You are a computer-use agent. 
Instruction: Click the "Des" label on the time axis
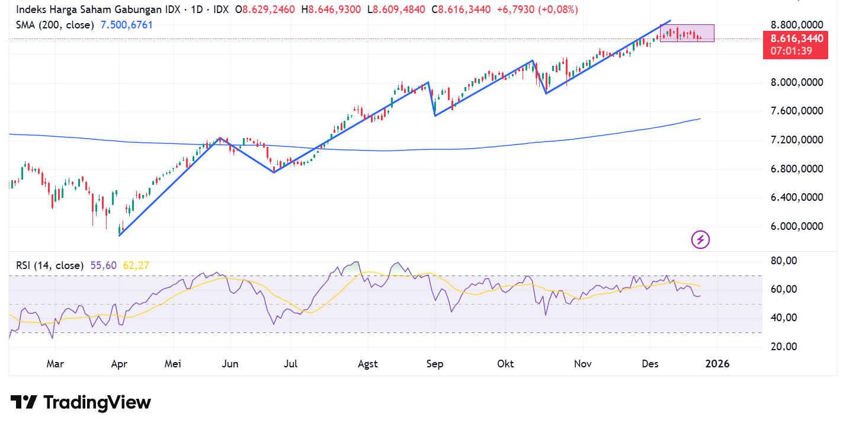click(650, 364)
